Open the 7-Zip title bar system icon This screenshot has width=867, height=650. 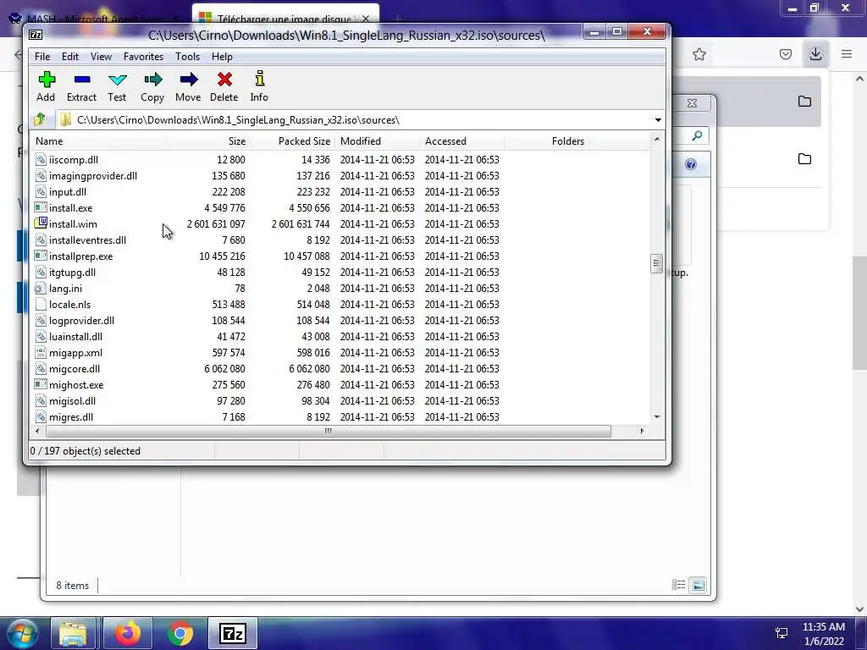click(36, 35)
